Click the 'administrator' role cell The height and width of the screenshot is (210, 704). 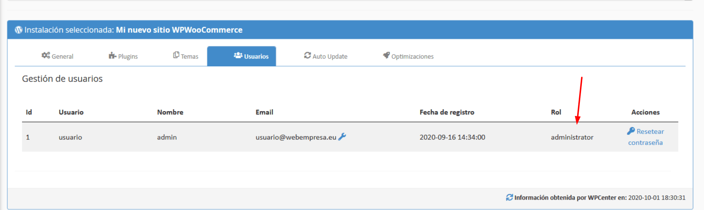pos(572,137)
